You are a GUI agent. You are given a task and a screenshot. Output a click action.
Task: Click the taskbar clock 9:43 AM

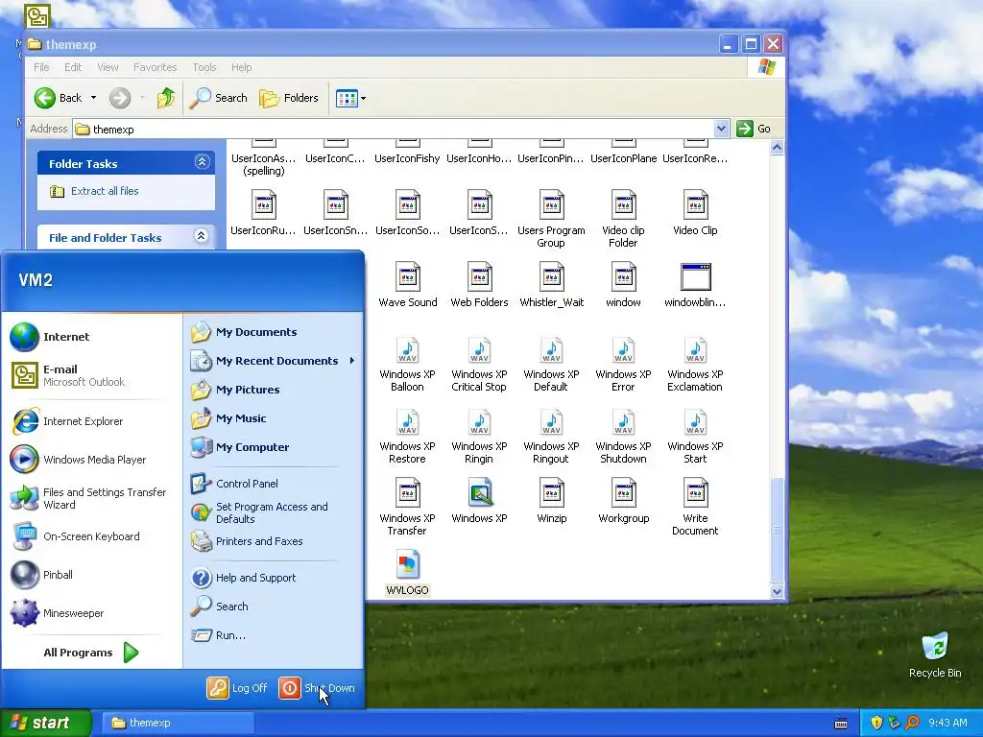[947, 723]
